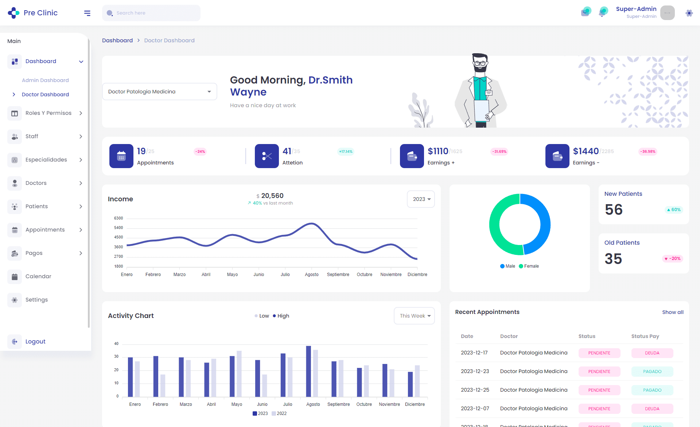This screenshot has width=700, height=427.
Task: Open the notifications icon in header
Action: [603, 12]
